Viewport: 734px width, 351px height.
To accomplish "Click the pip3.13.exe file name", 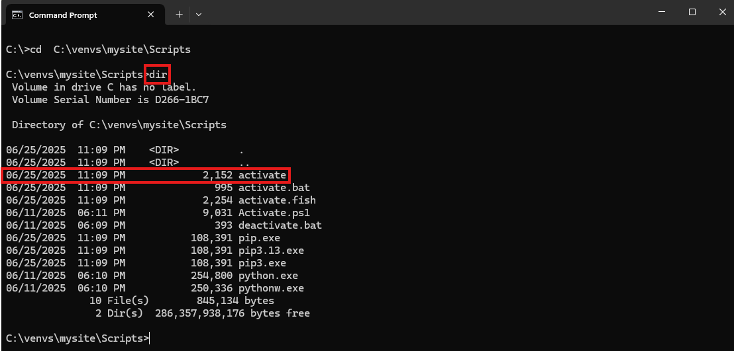I will (x=271, y=251).
